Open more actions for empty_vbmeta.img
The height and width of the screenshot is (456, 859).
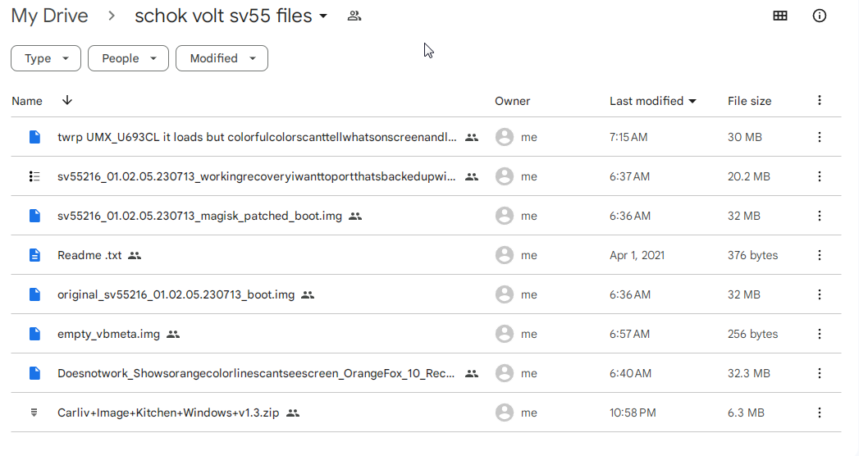[x=820, y=334]
